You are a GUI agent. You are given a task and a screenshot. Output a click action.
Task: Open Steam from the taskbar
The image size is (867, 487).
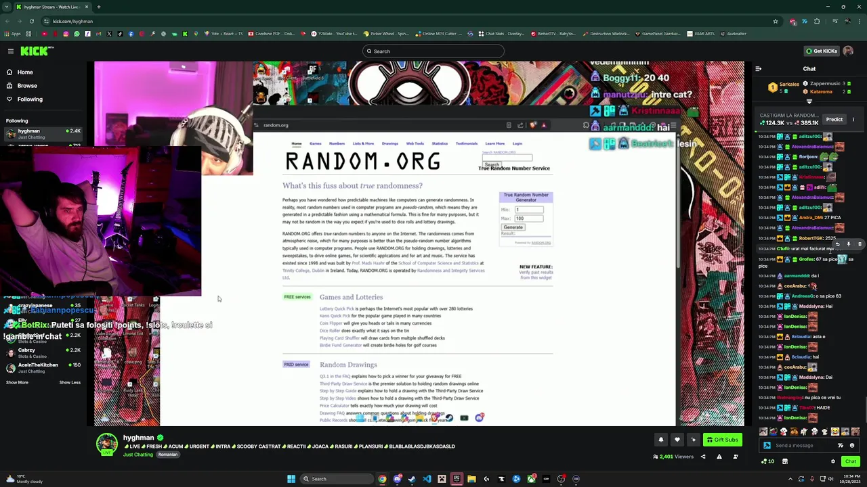click(x=412, y=479)
